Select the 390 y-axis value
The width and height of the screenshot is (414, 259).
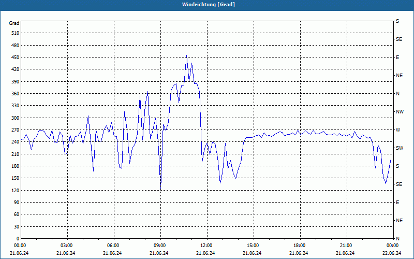point(16,82)
